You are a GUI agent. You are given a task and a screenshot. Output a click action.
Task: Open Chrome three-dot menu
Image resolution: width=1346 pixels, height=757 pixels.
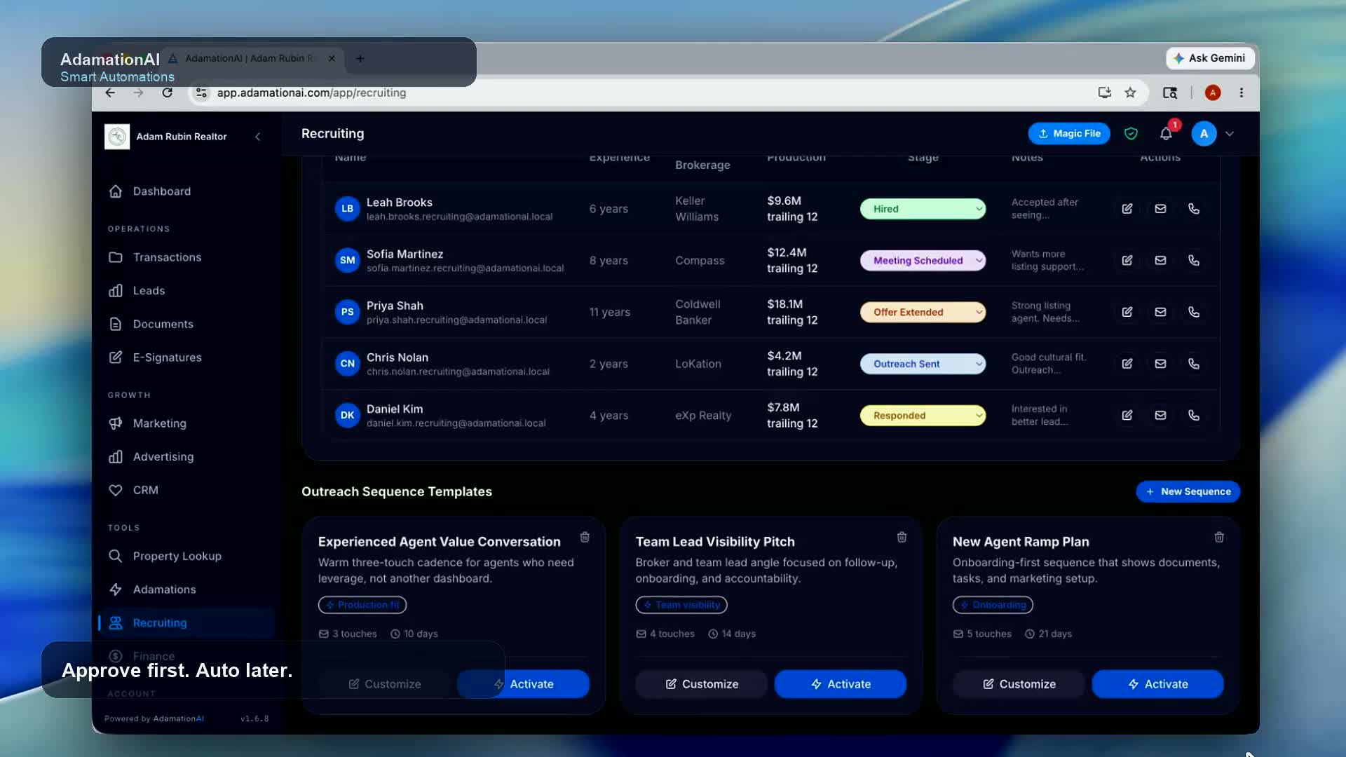click(x=1241, y=93)
